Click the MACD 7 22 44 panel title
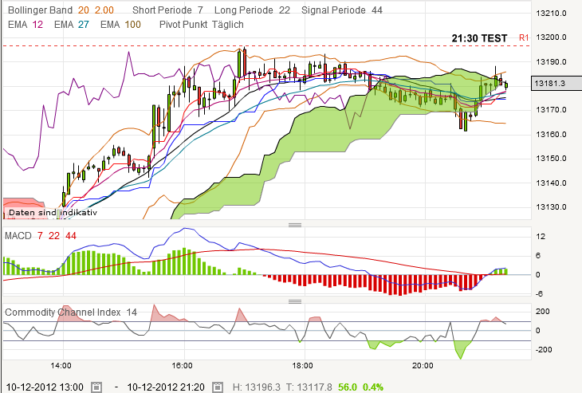582x393 pixels. pyautogui.click(x=41, y=236)
